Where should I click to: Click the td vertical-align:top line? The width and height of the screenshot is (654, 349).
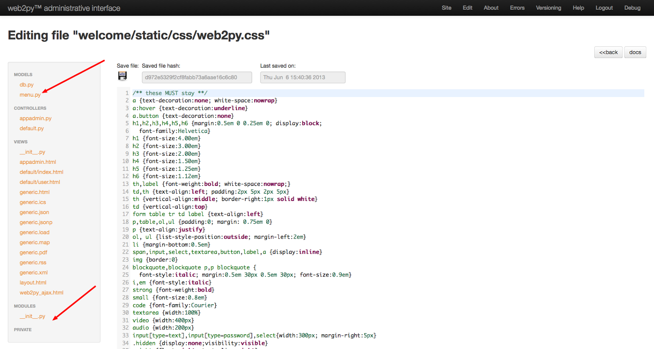170,207
